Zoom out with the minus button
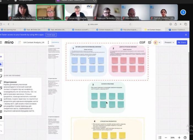The image size is (193, 140). 166,138
